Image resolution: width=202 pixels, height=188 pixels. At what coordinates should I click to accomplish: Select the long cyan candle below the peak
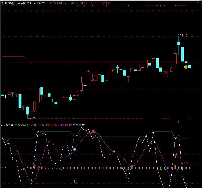point(182,54)
